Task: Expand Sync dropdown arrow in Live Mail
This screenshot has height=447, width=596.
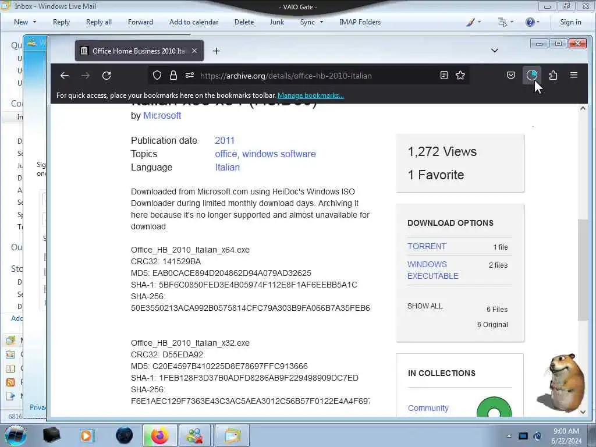Action: click(x=321, y=22)
